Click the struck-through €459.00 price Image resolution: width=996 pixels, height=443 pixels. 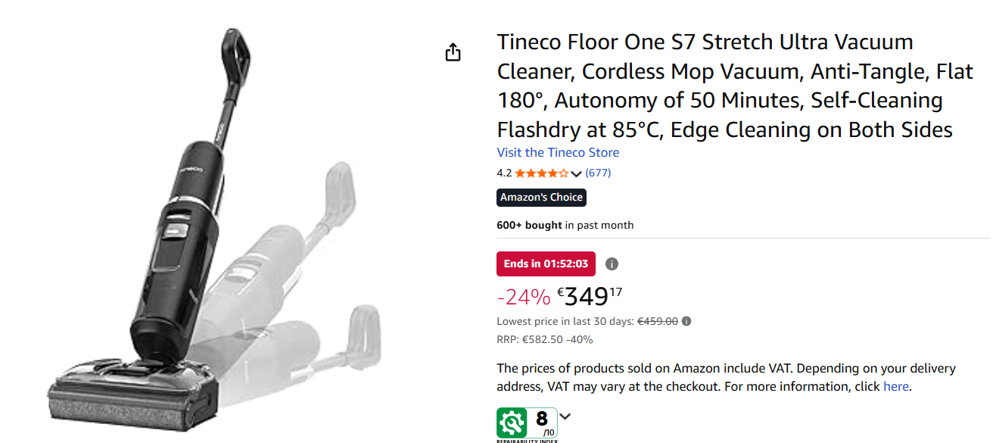pyautogui.click(x=657, y=321)
